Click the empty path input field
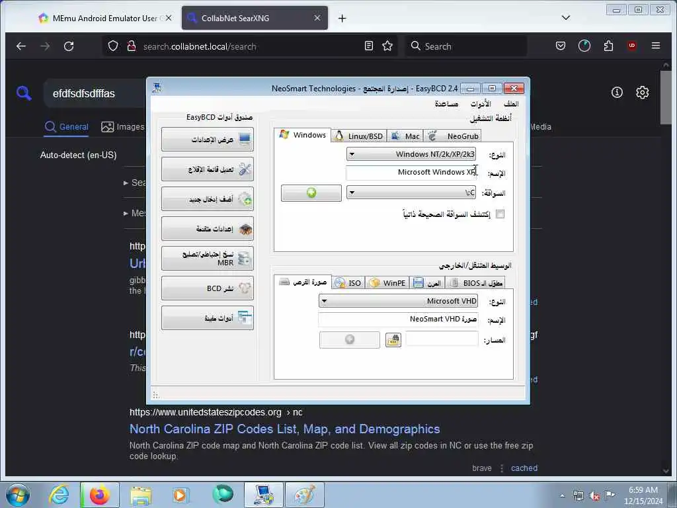Screen dimensions: 677x508 [x=442, y=339]
